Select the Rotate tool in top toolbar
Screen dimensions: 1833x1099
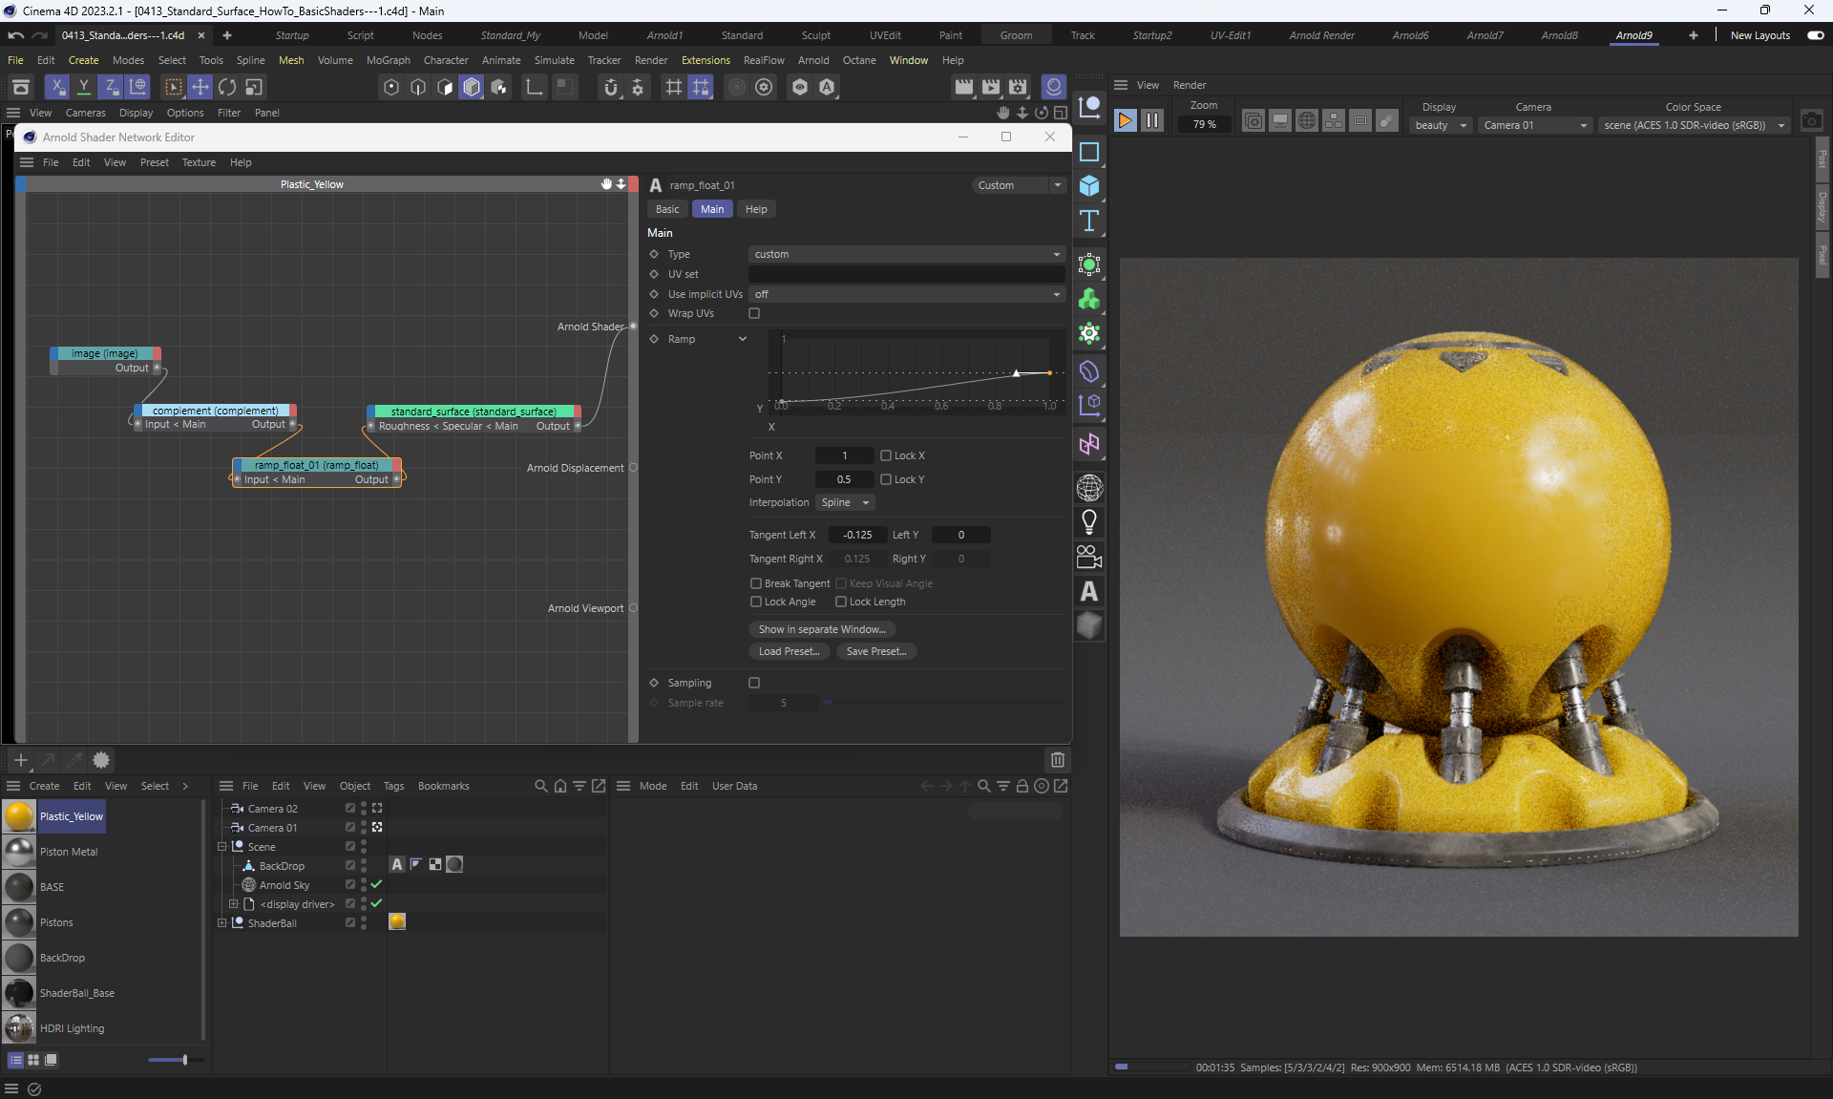(x=227, y=87)
